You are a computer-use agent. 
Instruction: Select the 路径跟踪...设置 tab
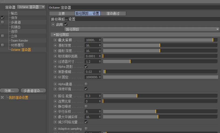coord(87,13)
